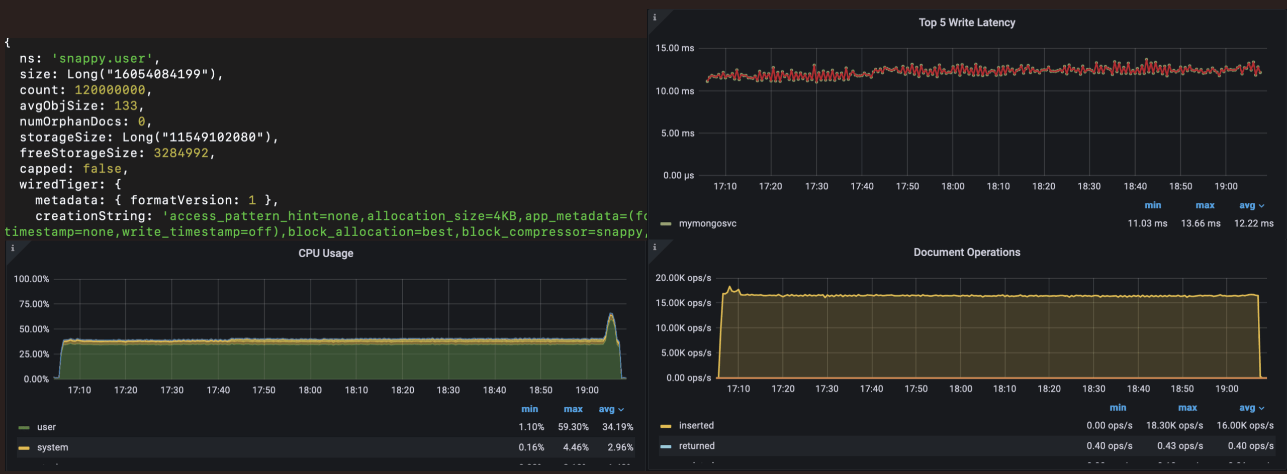The width and height of the screenshot is (1287, 474).
Task: Open the info icon on Document Operations panel
Action: 654,247
